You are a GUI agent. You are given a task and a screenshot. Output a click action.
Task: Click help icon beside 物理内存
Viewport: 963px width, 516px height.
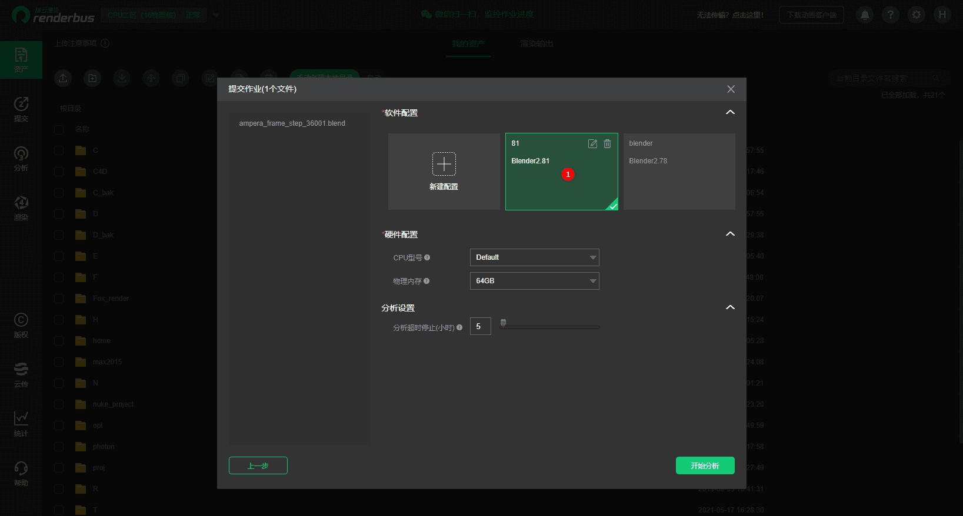click(426, 281)
